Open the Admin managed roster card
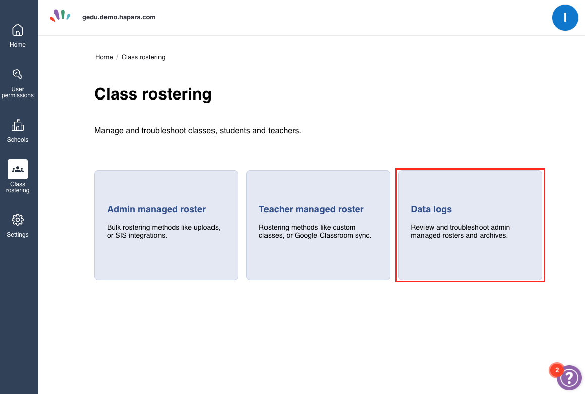The image size is (585, 394). [166, 225]
